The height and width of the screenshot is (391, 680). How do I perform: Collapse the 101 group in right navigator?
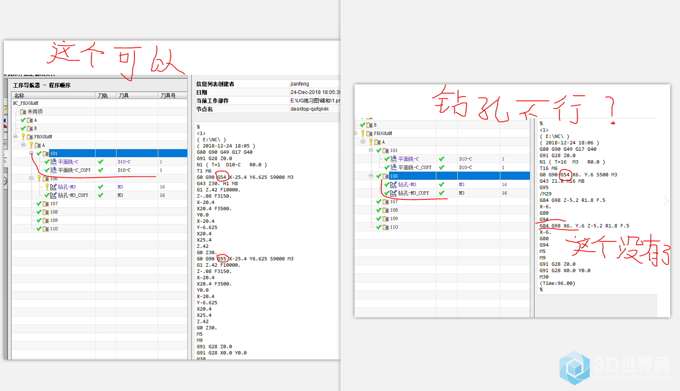[x=371, y=150]
